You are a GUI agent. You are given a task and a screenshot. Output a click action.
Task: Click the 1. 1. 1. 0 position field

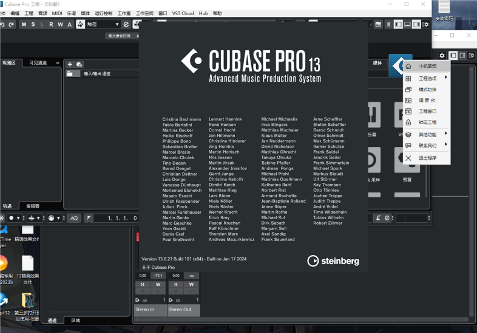pos(117,218)
